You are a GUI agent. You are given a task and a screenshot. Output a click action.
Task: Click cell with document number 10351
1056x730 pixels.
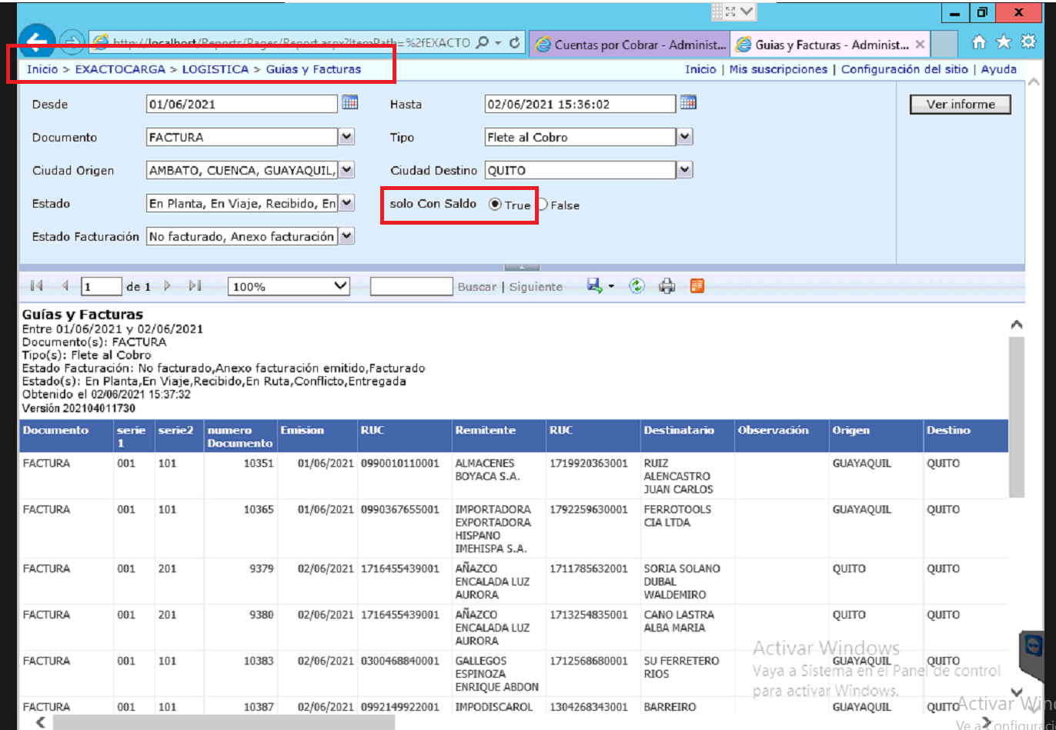pyautogui.click(x=240, y=475)
